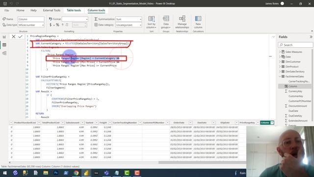Viewport: 314px width, 177px height.
Task: Open PowerShell from the taskbar
Action: [66, 173]
